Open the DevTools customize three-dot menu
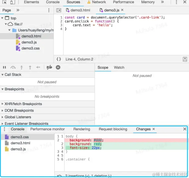189x178 pixels. tap(176, 2)
